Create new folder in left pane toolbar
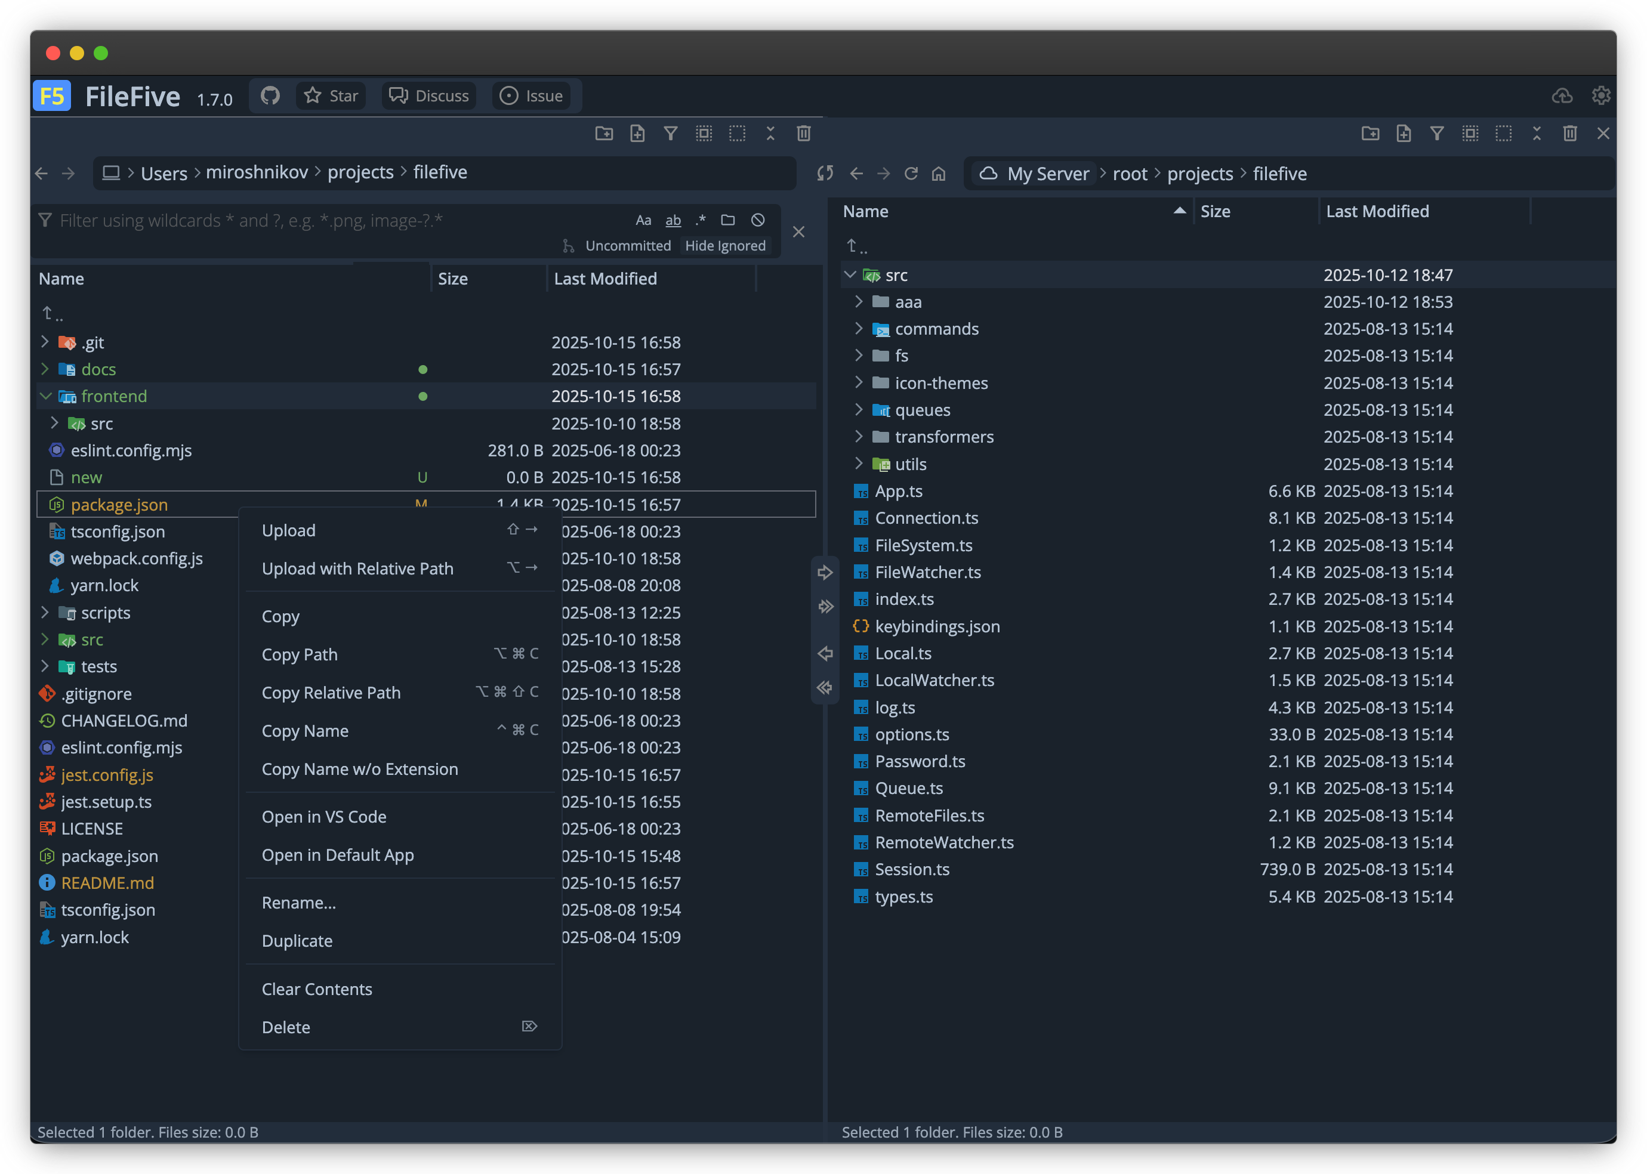Image resolution: width=1647 pixels, height=1174 pixels. [x=604, y=133]
